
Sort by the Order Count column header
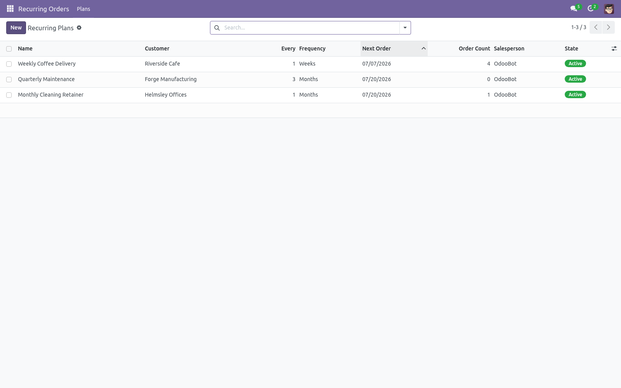click(x=474, y=48)
